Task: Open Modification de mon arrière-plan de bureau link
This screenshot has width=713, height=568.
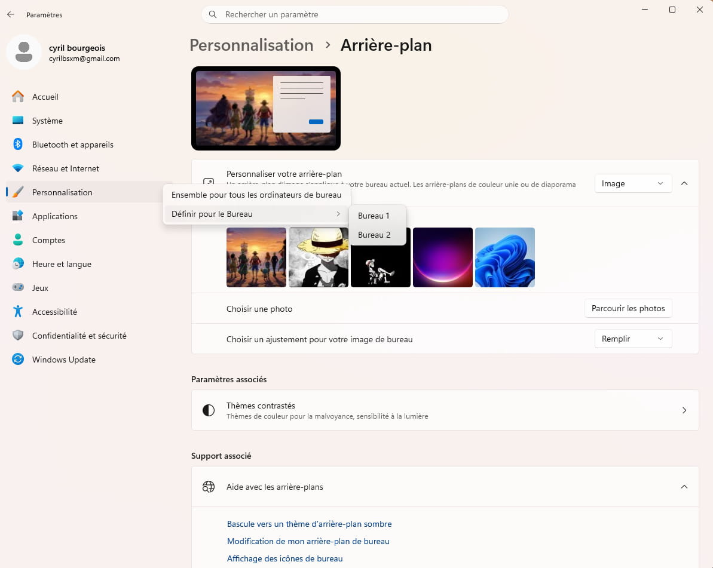Action: click(x=308, y=541)
